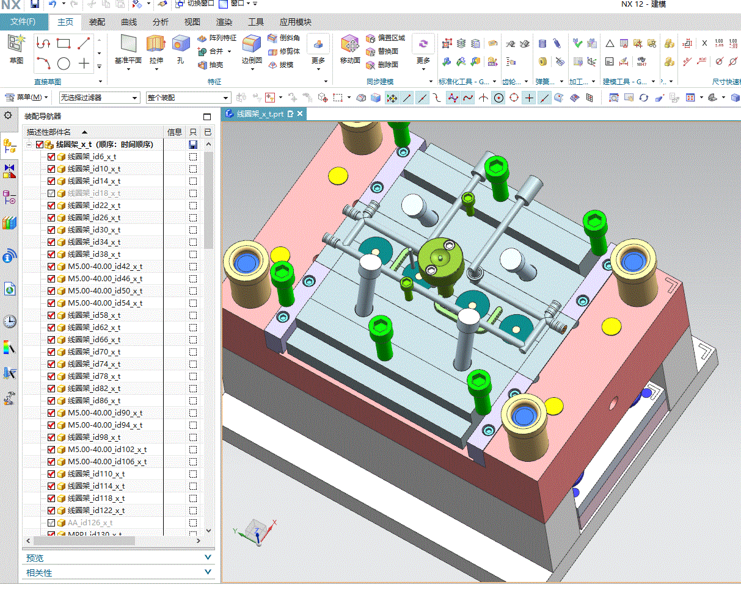Uncheck root 线圈架_x_t assembly checkbox
Screen dimensions: 741x593
pos(40,145)
